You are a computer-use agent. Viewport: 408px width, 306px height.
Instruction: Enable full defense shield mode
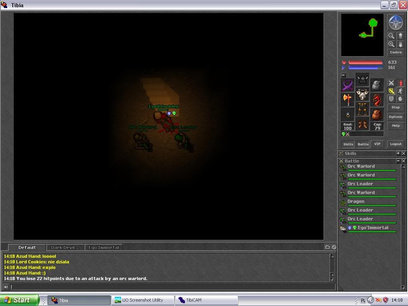(x=391, y=99)
